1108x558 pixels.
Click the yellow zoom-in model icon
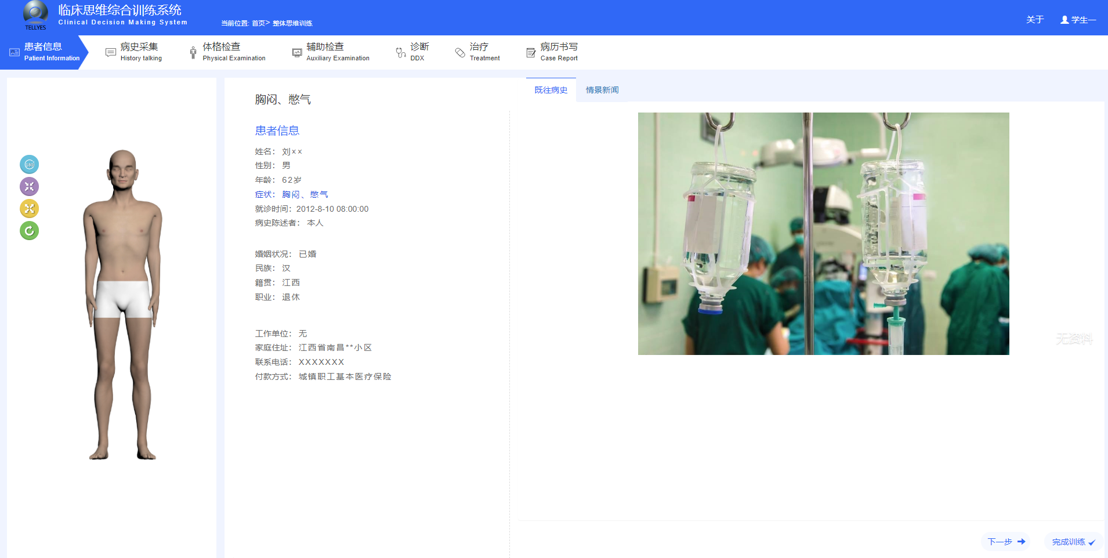(x=30, y=209)
